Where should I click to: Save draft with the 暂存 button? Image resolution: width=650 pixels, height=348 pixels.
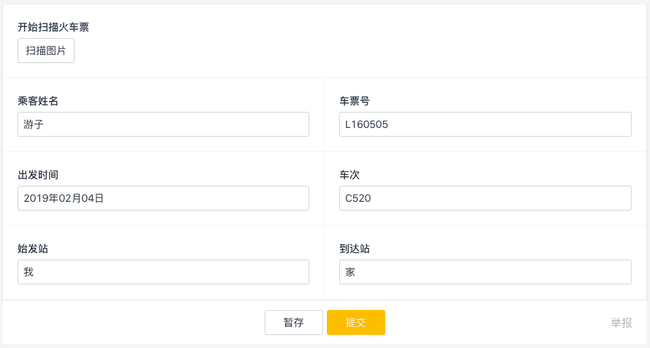(294, 322)
